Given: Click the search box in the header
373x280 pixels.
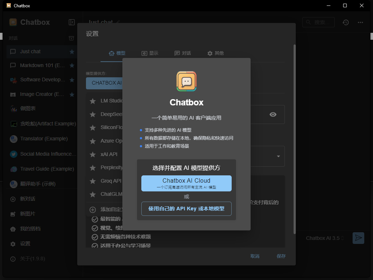Looking at the screenshot, I should pyautogui.click(x=318, y=22).
